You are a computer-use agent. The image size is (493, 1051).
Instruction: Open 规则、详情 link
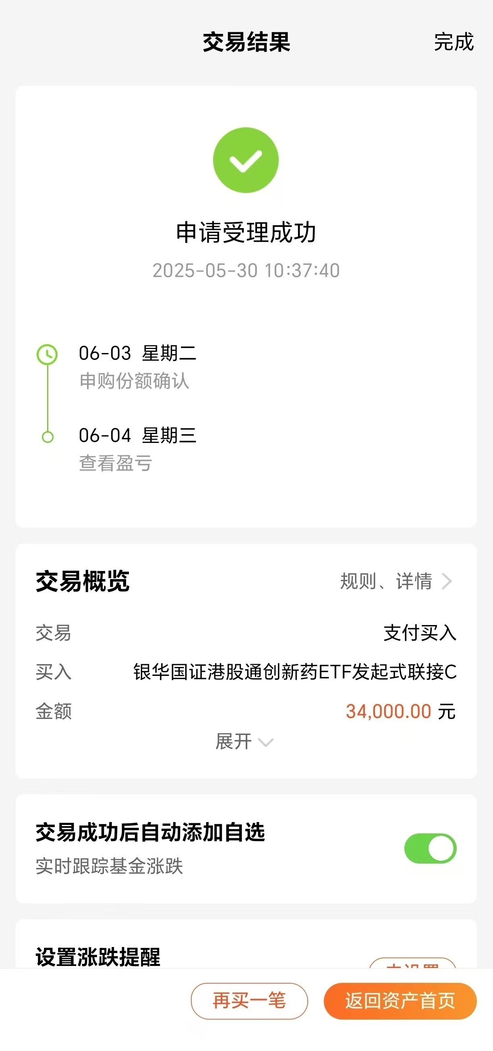[x=396, y=582]
